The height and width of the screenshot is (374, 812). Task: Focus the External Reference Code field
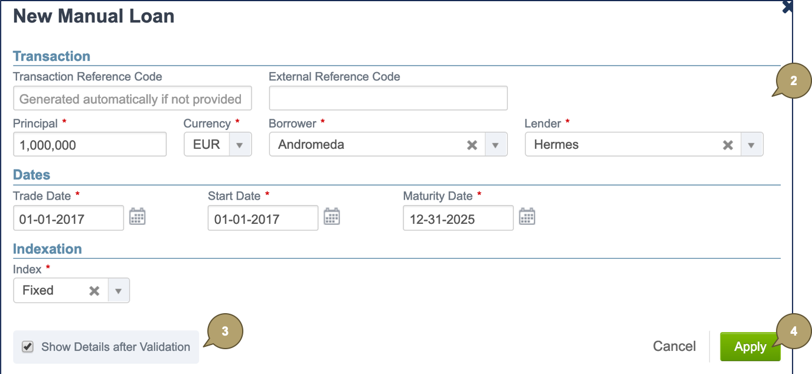(388, 98)
